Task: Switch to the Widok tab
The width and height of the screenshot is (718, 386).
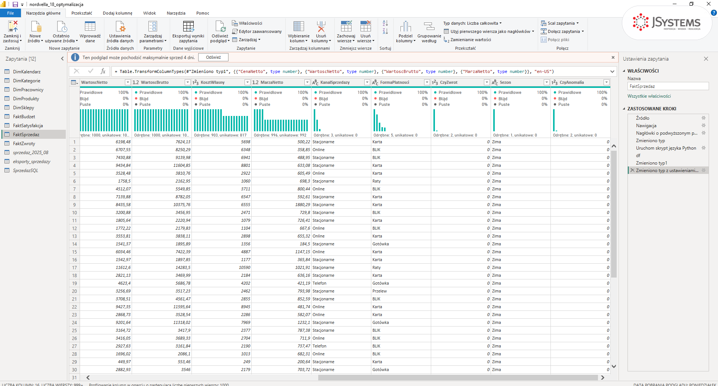Action: [149, 13]
